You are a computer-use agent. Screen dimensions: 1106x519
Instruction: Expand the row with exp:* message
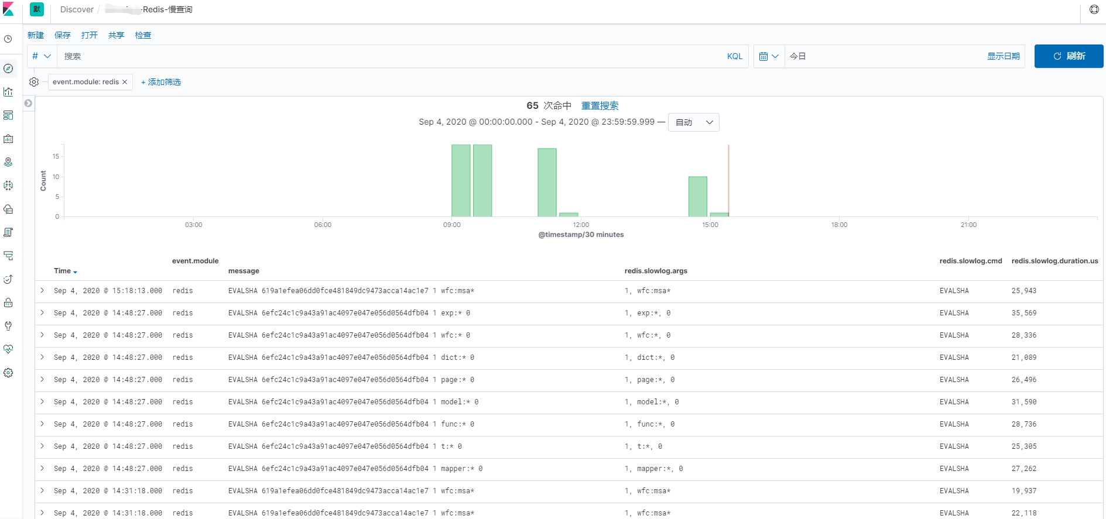[x=42, y=312]
